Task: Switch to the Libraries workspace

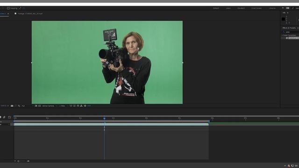Action: tap(272, 8)
